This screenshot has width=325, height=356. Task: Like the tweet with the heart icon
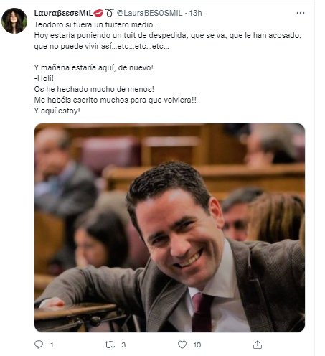coord(182,345)
